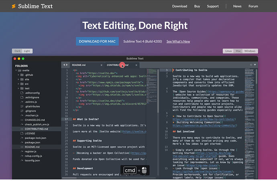Click the '## Supporting Svelte' heading
Image resolution: width=277 pixels, height=181 pixels.
coord(87,141)
